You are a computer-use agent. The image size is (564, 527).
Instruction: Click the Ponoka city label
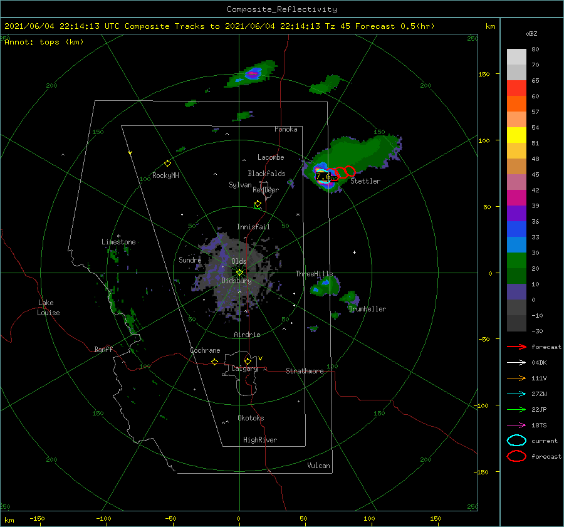coord(286,129)
